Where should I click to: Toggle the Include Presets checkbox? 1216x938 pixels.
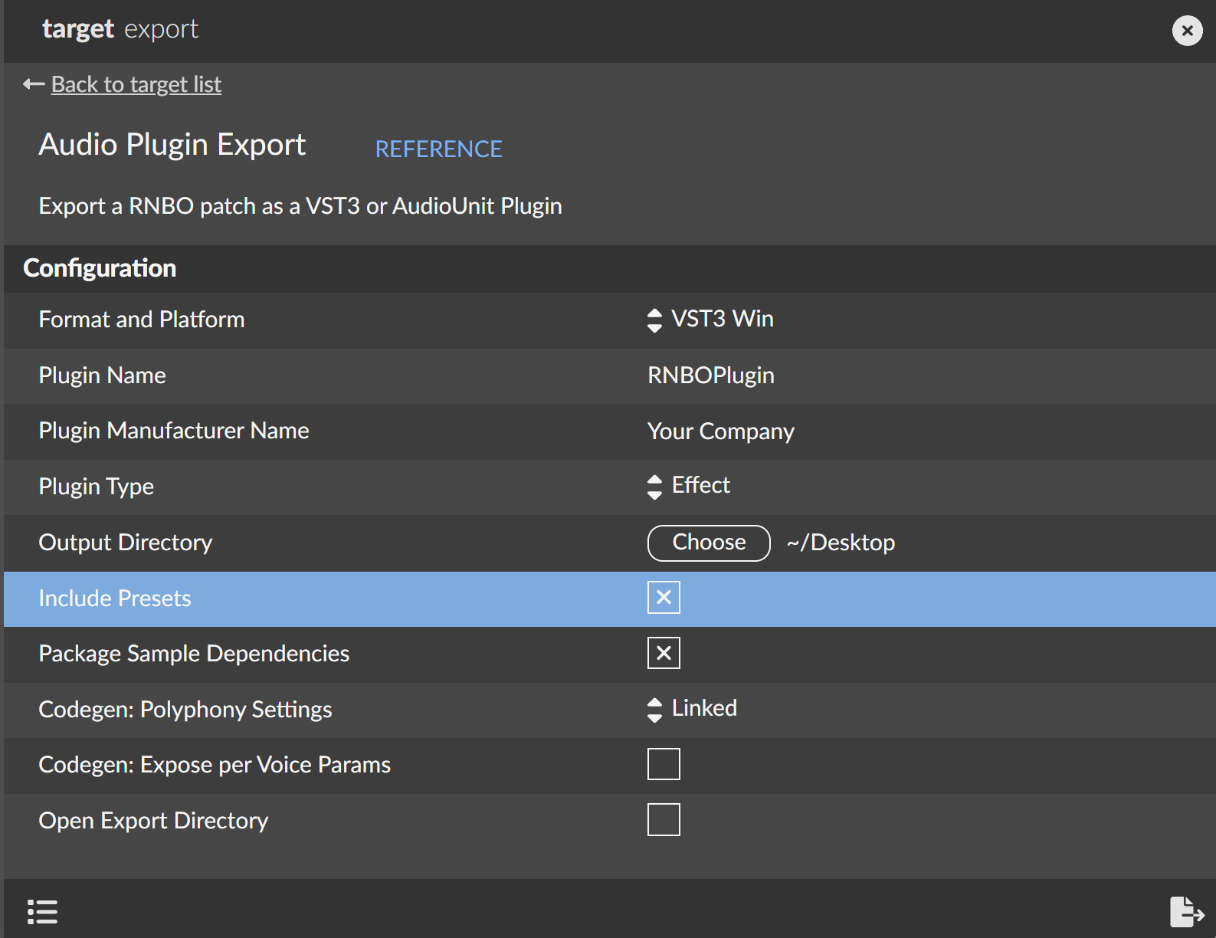(664, 597)
